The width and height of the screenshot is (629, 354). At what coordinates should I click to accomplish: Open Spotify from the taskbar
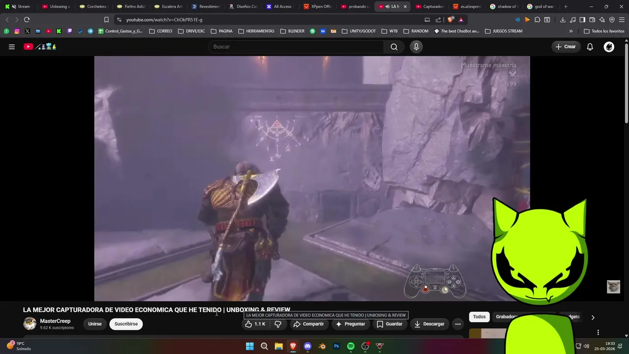coord(351,346)
